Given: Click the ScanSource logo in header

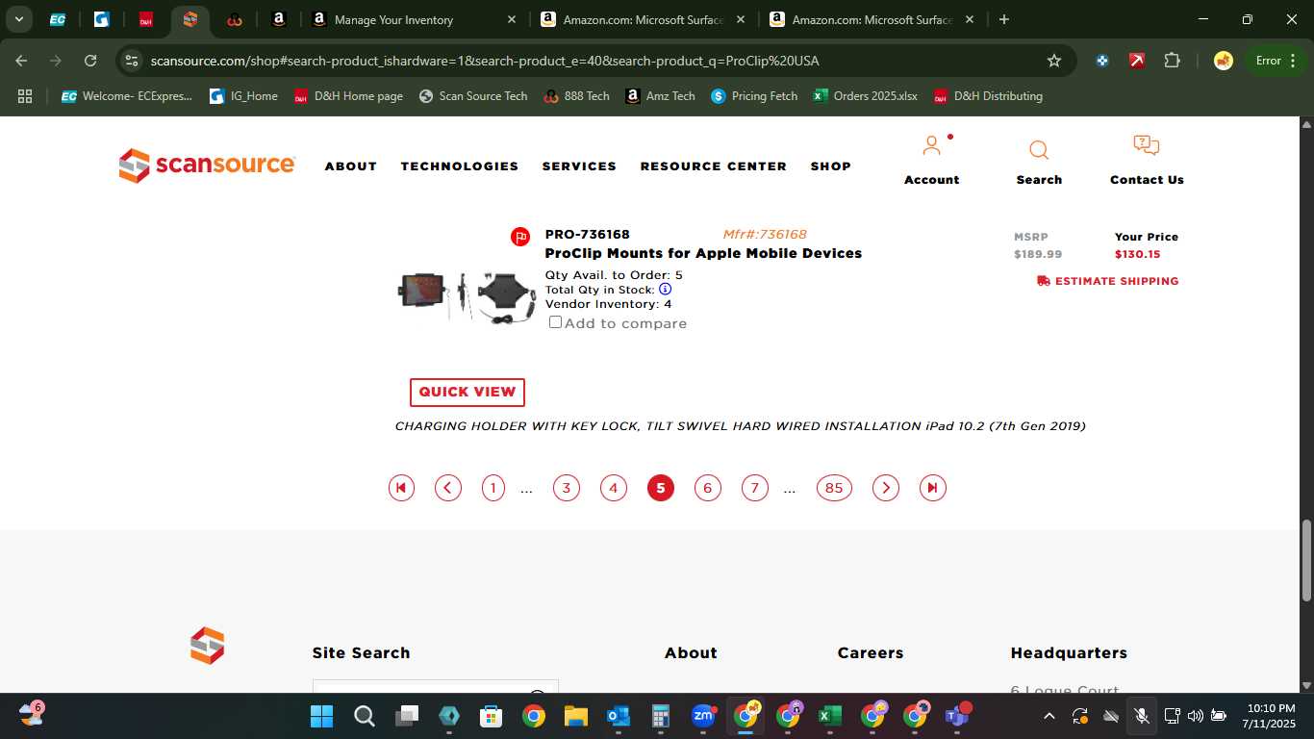Looking at the screenshot, I should [x=207, y=166].
